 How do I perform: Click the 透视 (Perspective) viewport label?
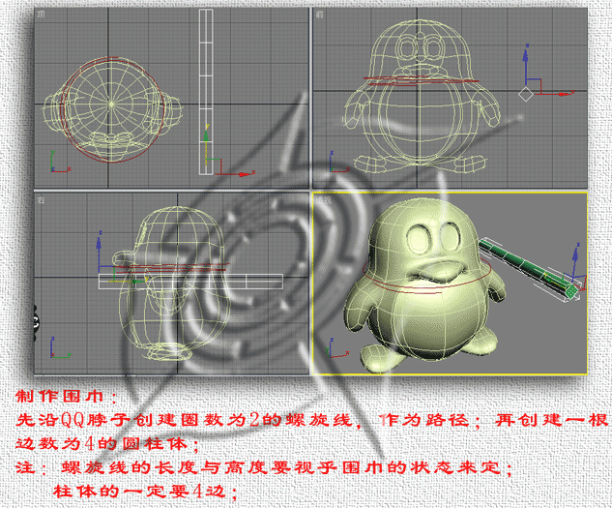point(324,199)
